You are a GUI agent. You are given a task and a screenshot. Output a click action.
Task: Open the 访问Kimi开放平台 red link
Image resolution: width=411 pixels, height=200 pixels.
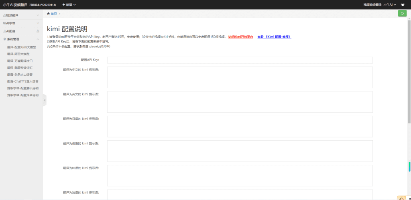coord(240,37)
